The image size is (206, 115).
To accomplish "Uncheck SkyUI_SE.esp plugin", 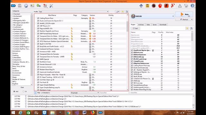I will click(132, 76).
